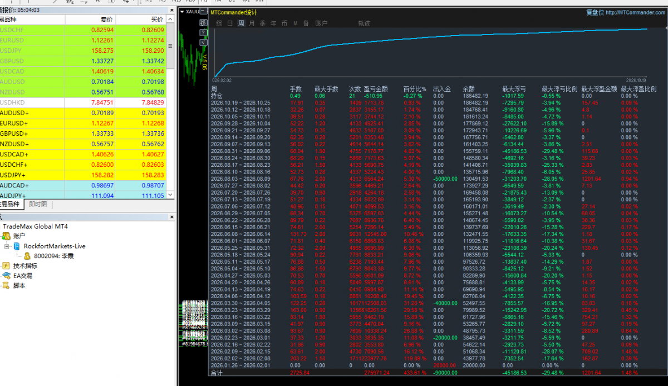
Task: Click the minimize icon on MTCommander panel
Action: coord(204,12)
